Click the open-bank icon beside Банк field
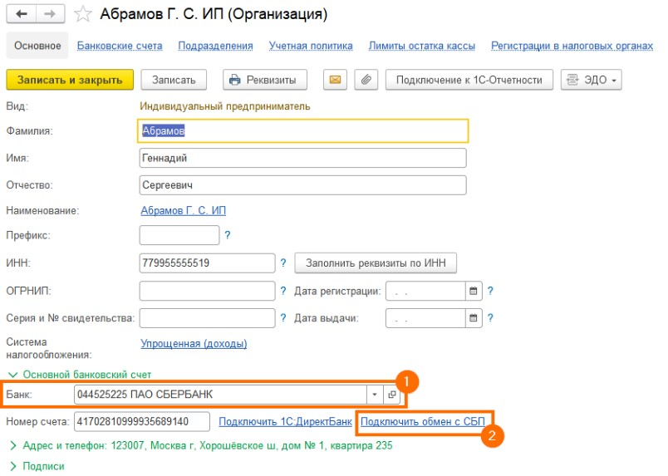The height and width of the screenshot is (476, 668). pyautogui.click(x=392, y=395)
